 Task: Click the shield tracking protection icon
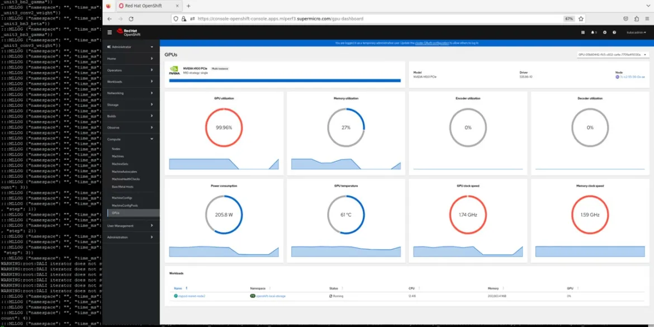[176, 19]
